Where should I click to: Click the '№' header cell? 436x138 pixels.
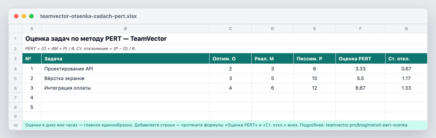point(32,59)
